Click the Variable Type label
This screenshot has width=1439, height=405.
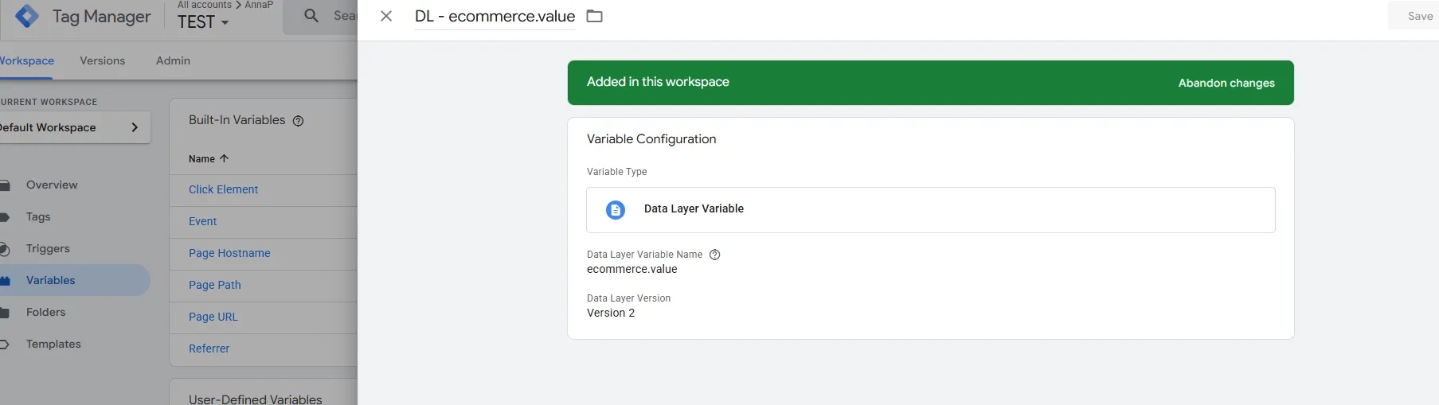pyautogui.click(x=616, y=172)
